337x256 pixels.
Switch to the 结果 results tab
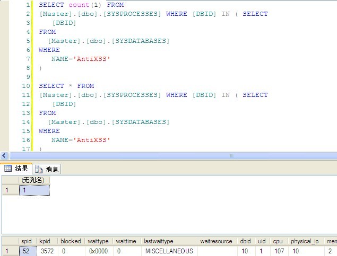[x=16, y=169]
